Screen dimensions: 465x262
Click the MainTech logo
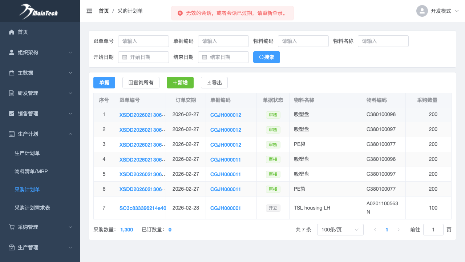(x=39, y=11)
